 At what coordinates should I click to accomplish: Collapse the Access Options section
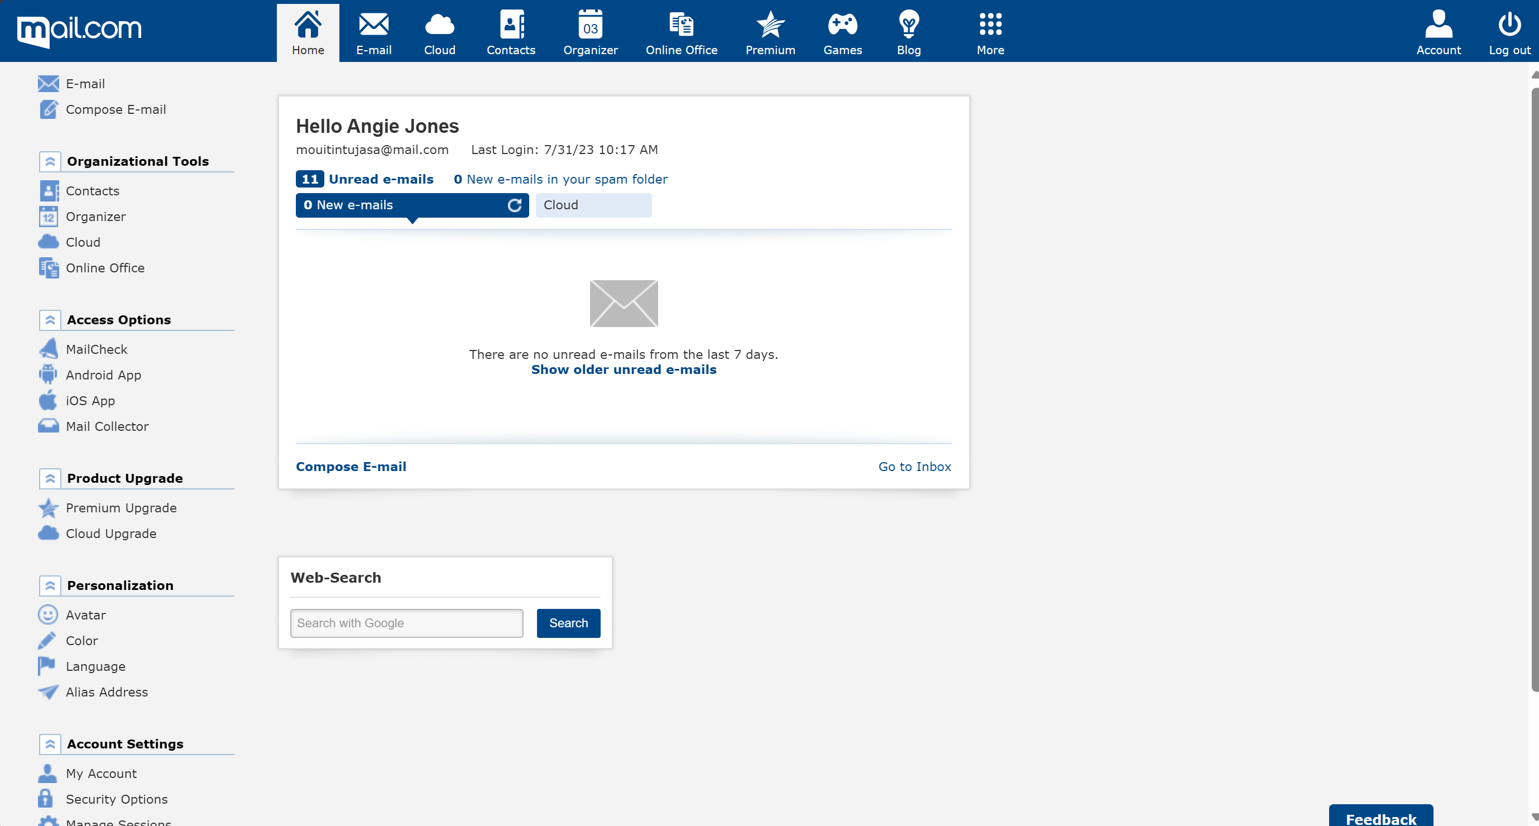(x=50, y=320)
